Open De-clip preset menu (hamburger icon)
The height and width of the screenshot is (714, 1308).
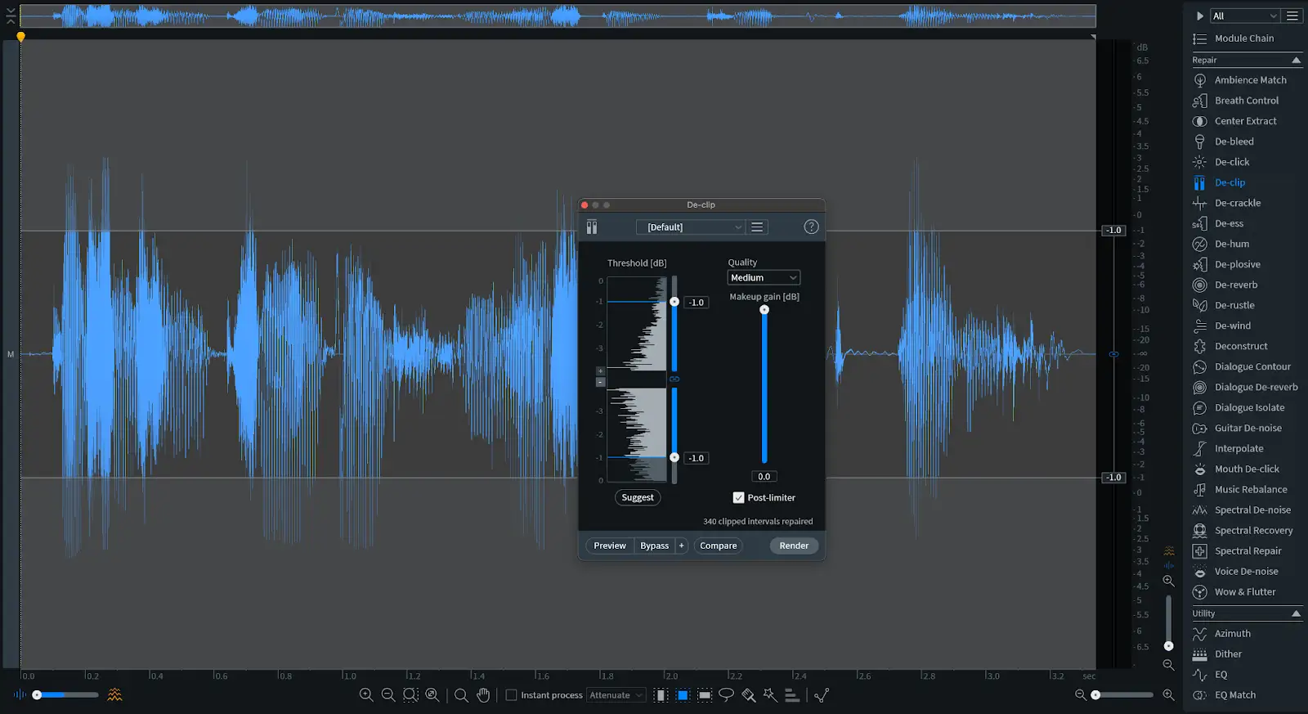pos(757,227)
